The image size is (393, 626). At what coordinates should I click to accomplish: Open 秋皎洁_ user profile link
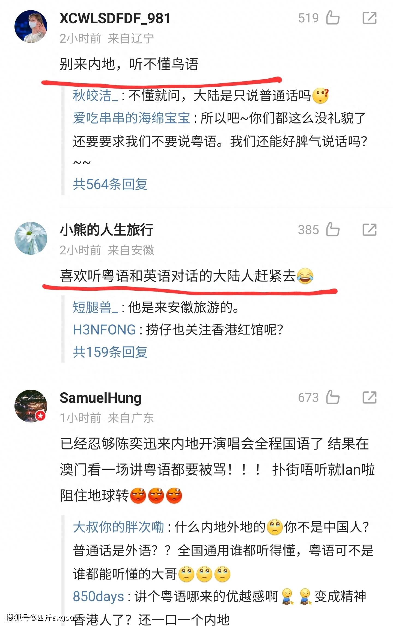click(96, 96)
